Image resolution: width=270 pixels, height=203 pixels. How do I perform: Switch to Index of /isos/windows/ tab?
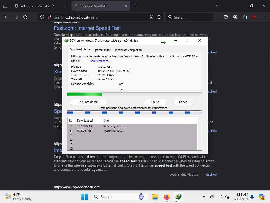point(41,6)
